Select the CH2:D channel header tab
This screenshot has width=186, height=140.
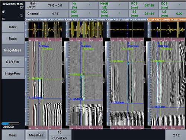(85, 20)
